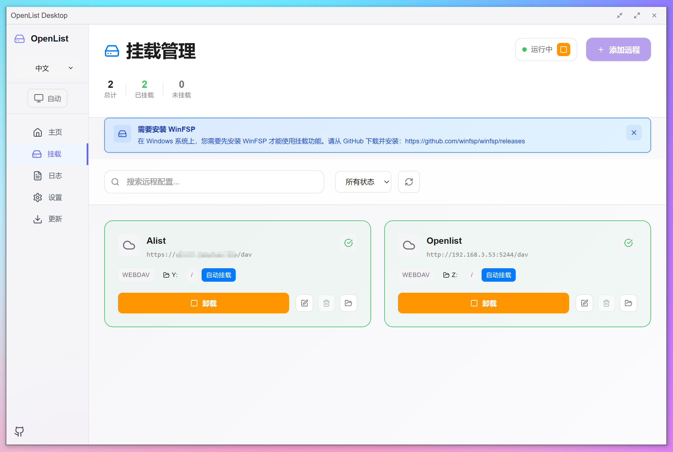
Task: Expand the 所有状态 status filter dropdown
Action: [363, 182]
